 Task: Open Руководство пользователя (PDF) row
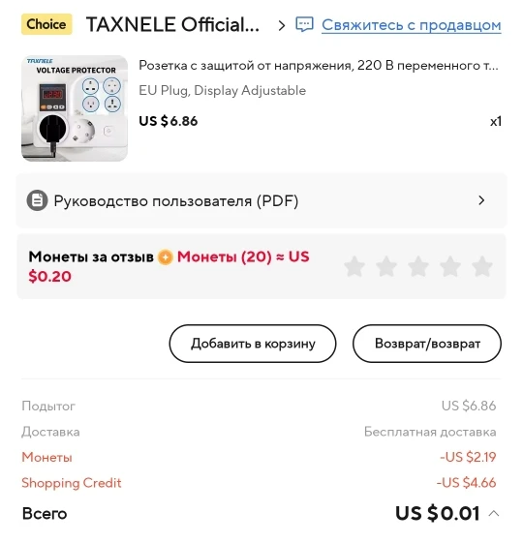[261, 200]
